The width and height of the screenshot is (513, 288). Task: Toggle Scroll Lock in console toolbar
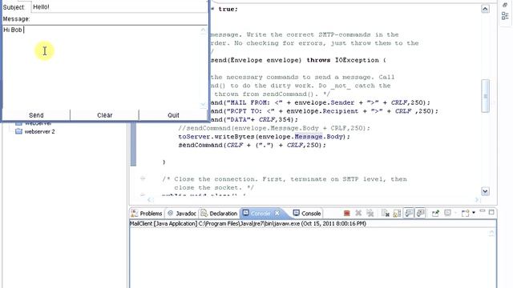pos(397,214)
